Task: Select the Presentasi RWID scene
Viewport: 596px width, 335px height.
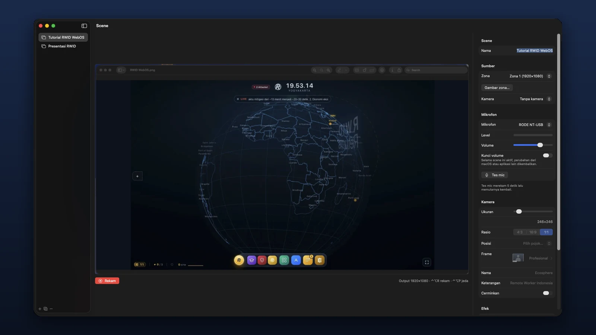Action: coord(63,46)
